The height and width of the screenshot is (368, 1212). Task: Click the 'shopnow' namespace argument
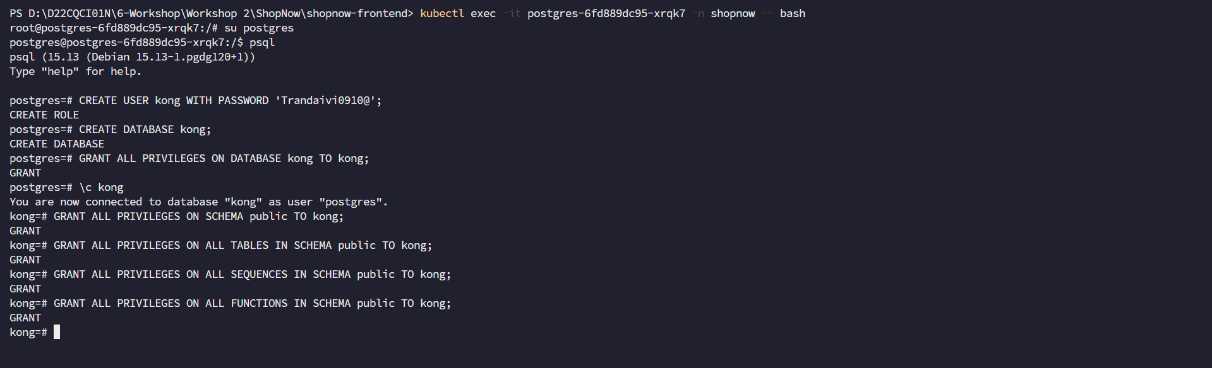[732, 13]
